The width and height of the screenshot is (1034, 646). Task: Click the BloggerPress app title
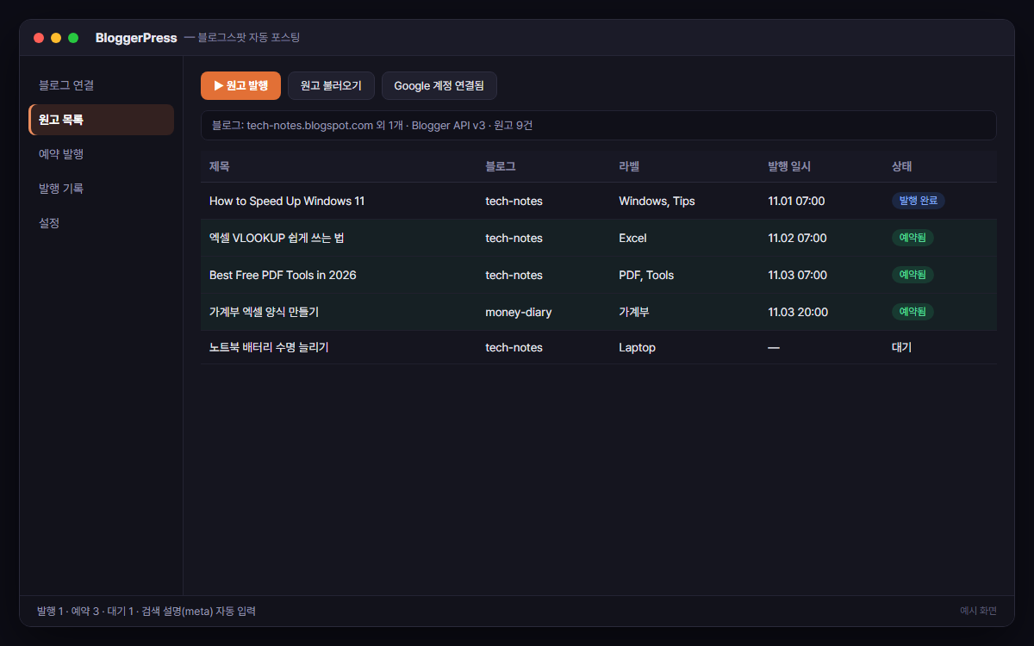[136, 38]
